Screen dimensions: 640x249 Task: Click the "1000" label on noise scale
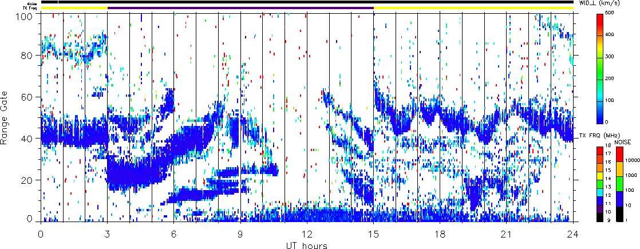coord(631,175)
